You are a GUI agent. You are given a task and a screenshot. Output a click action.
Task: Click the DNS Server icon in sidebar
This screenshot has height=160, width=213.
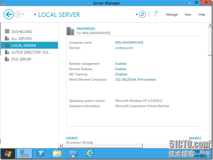tap(7, 59)
